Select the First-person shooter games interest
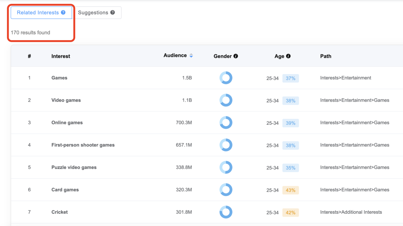Viewport: 403px width, 226px height. coord(83,145)
